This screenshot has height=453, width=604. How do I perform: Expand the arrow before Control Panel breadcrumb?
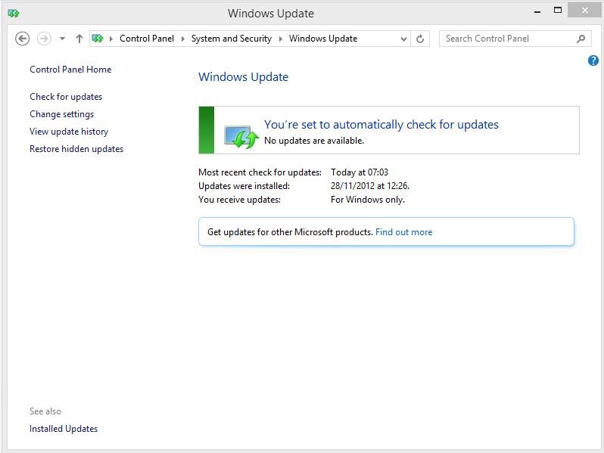pos(111,39)
